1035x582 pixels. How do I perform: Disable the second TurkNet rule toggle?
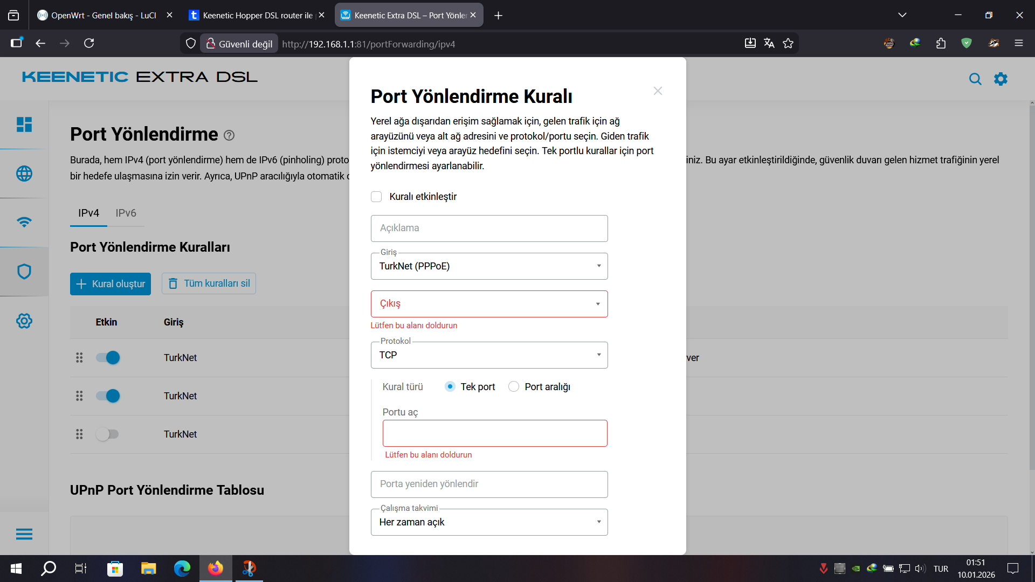(108, 396)
